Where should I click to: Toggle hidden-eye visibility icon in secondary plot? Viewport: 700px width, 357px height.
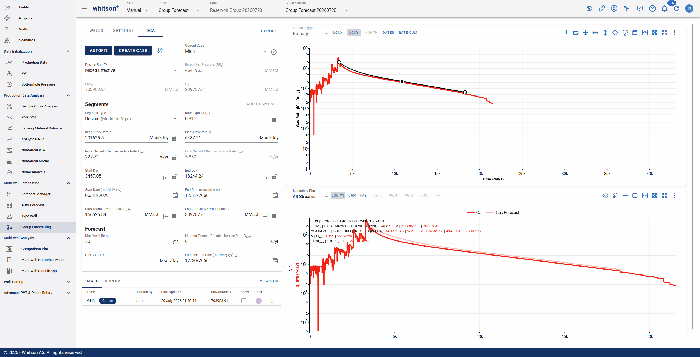[x=605, y=196]
